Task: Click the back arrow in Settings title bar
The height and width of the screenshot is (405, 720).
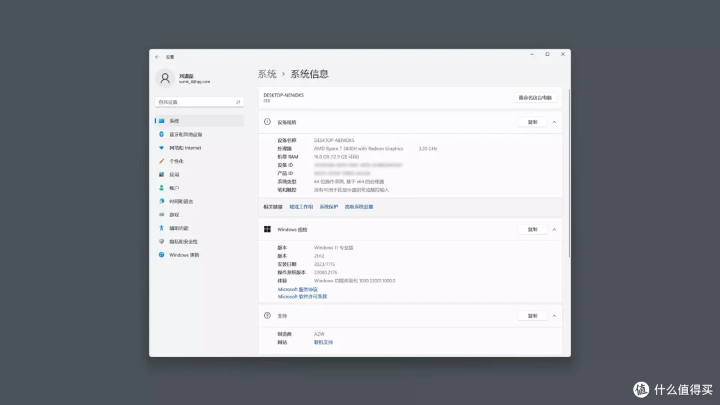Action: (x=157, y=57)
